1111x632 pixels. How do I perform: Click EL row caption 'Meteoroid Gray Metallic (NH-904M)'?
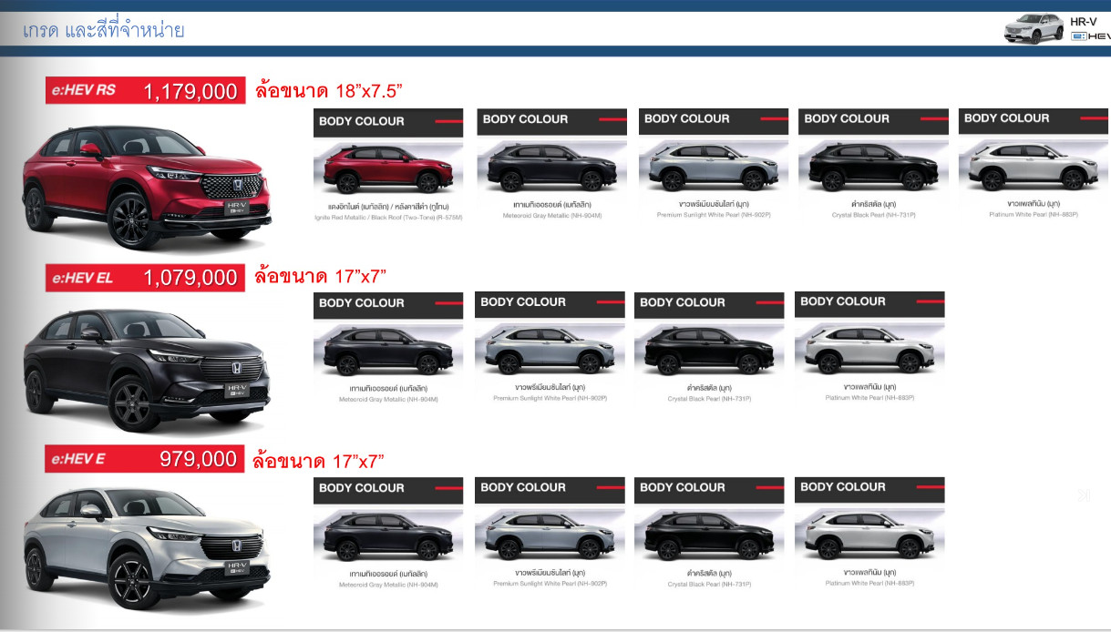tap(388, 399)
